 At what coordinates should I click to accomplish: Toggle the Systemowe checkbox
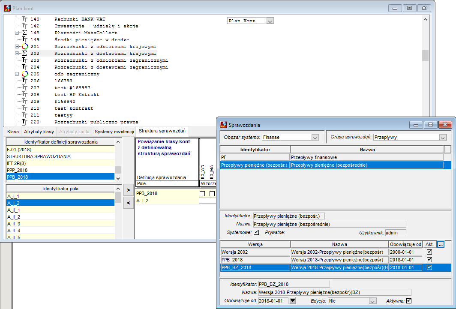click(256, 232)
